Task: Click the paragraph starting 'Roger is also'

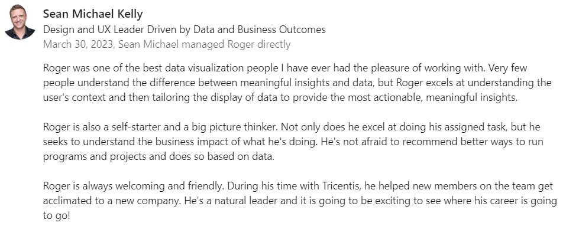Action: pyautogui.click(x=293, y=142)
